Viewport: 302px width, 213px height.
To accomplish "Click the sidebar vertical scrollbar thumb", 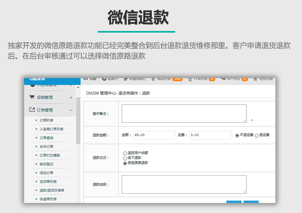I will click(78, 120).
